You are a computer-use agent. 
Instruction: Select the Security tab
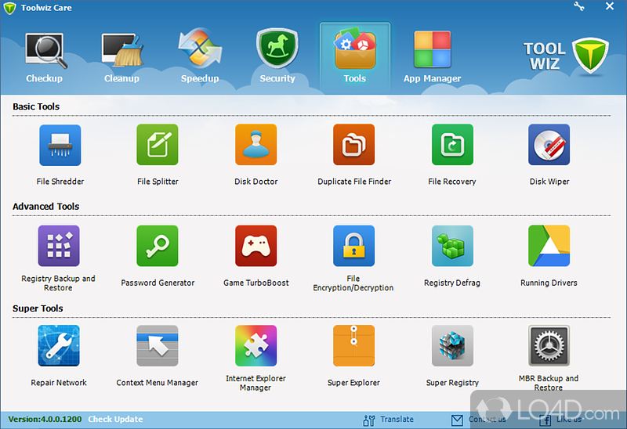[277, 56]
